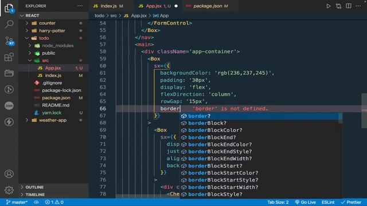The image size is (367, 206).
Task: Select the 'borderBlockEndStyle?' suggestion
Action: point(259,152)
